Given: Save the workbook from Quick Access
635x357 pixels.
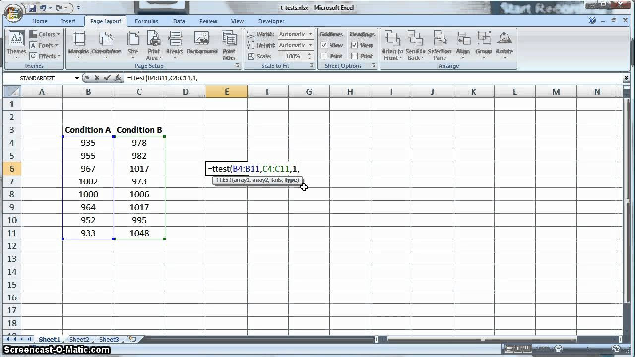Looking at the screenshot, I should (32, 8).
